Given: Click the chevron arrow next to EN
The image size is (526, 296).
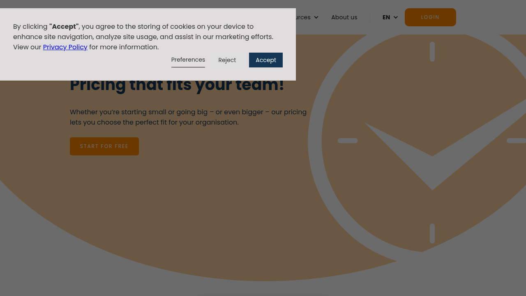Looking at the screenshot, I should (x=396, y=17).
